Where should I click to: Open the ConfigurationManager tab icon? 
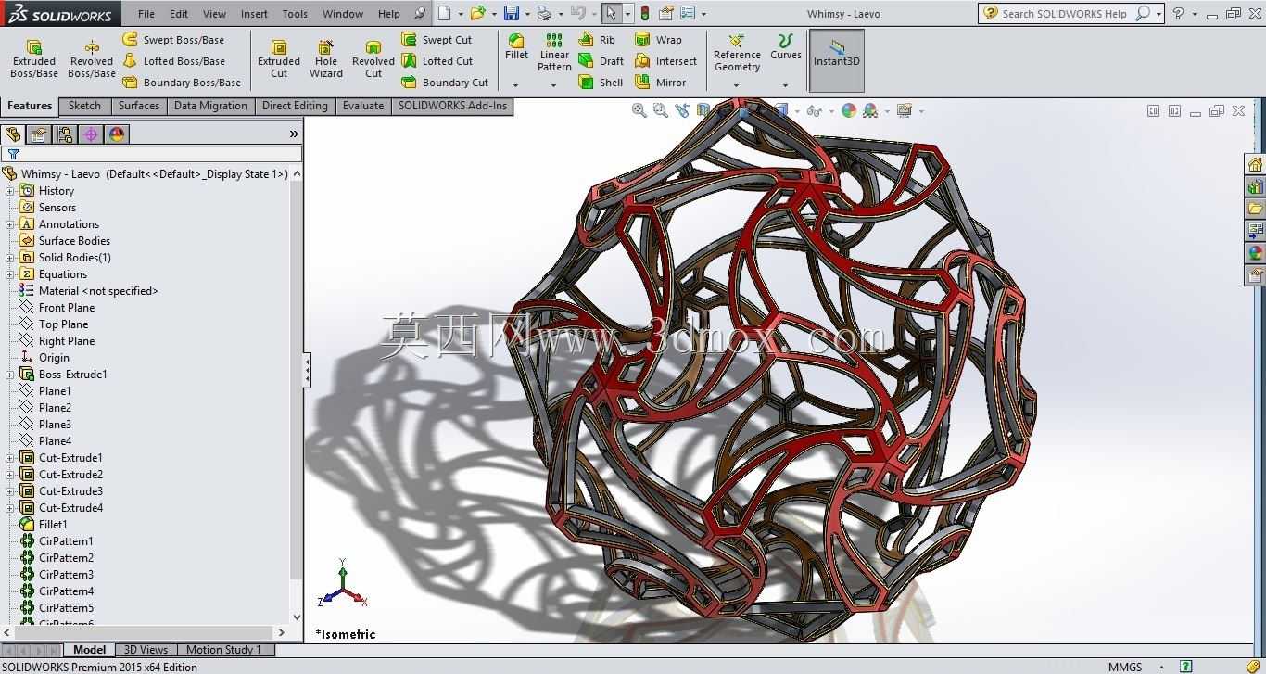[x=65, y=134]
